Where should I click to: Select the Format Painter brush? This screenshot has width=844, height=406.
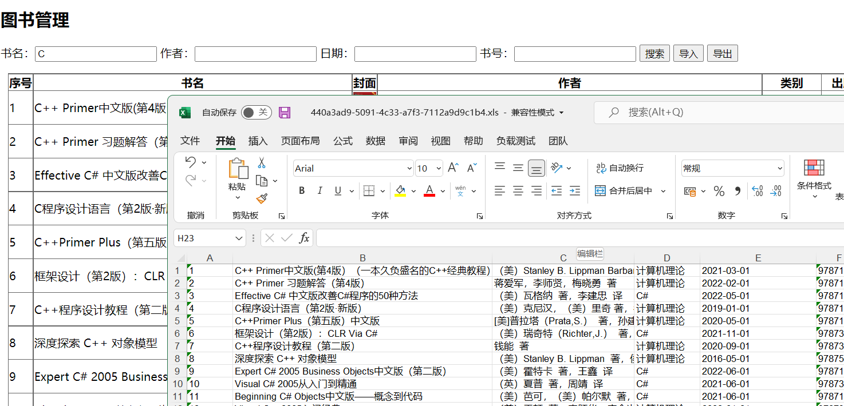[x=262, y=198]
